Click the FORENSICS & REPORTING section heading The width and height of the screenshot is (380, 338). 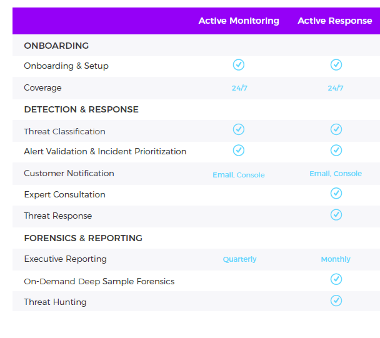click(x=83, y=238)
